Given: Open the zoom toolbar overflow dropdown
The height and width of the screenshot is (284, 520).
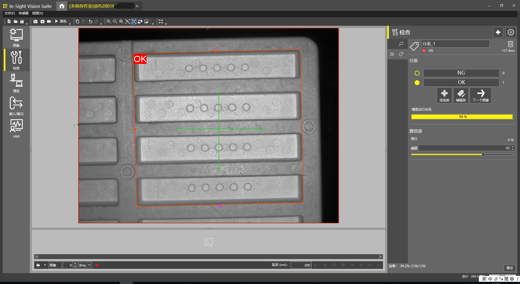Looking at the screenshot, I should [153, 24].
